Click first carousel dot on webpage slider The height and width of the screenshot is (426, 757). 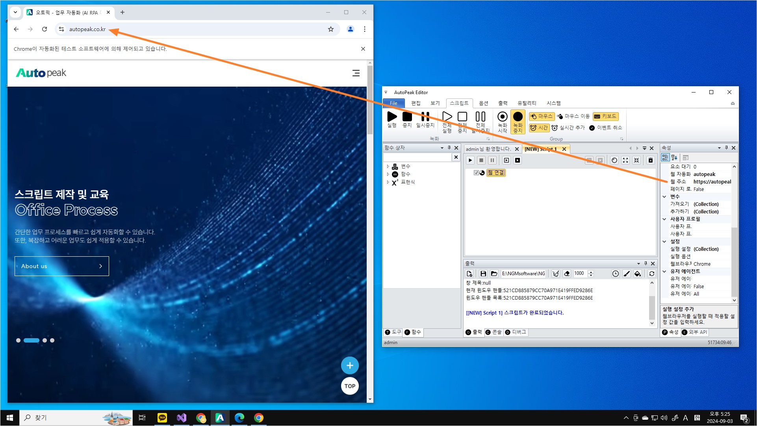(x=18, y=341)
